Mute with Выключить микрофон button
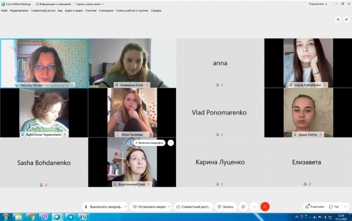The width and height of the screenshot is (352, 221). point(103,207)
